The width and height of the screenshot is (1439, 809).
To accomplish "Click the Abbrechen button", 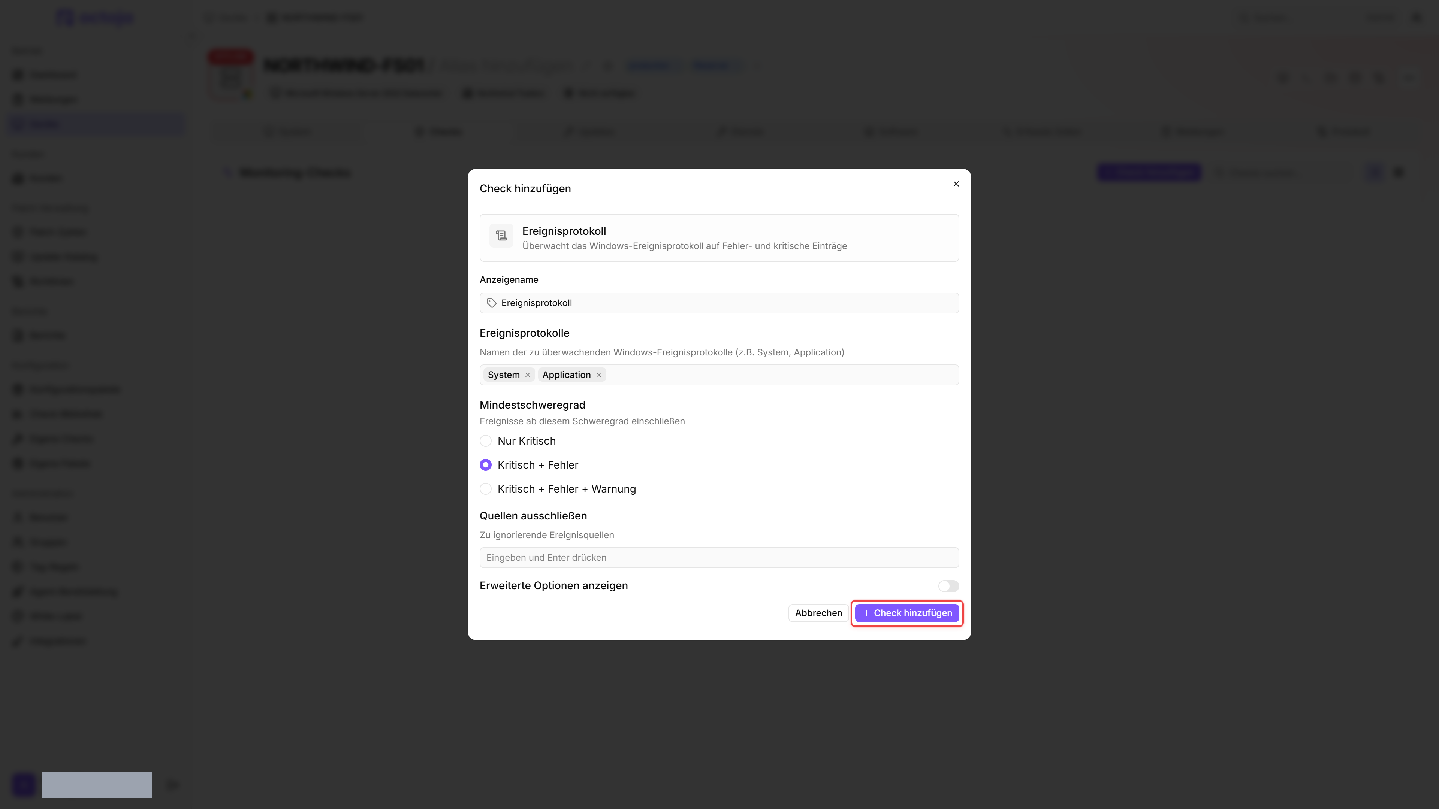I will click(818, 613).
